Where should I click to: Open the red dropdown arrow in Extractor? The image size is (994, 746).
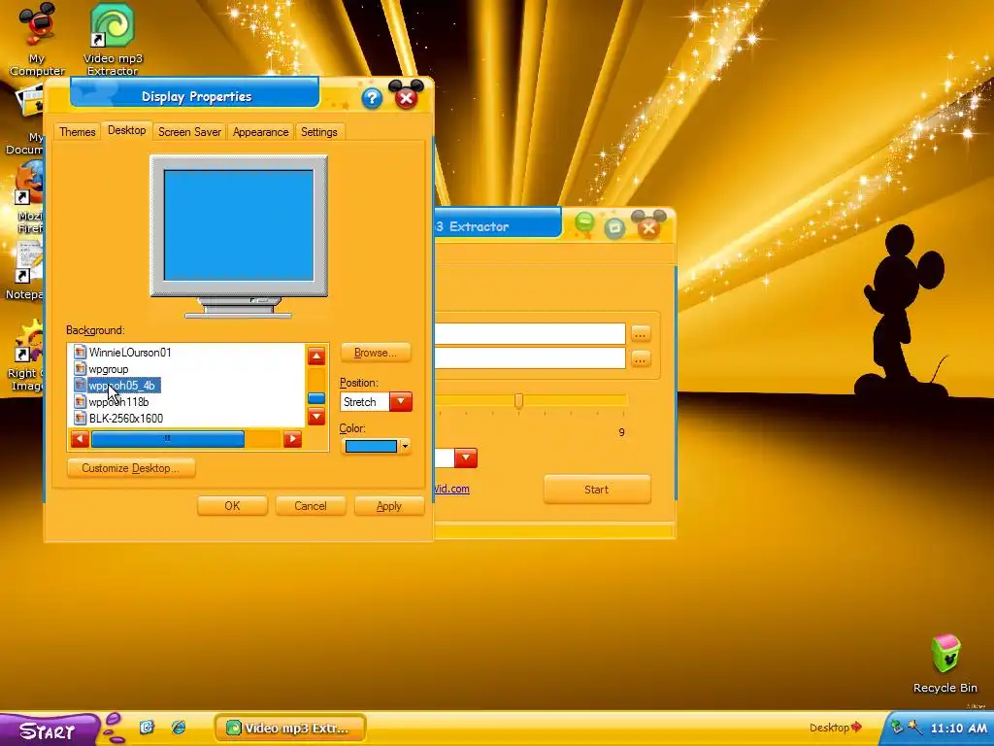pos(466,458)
